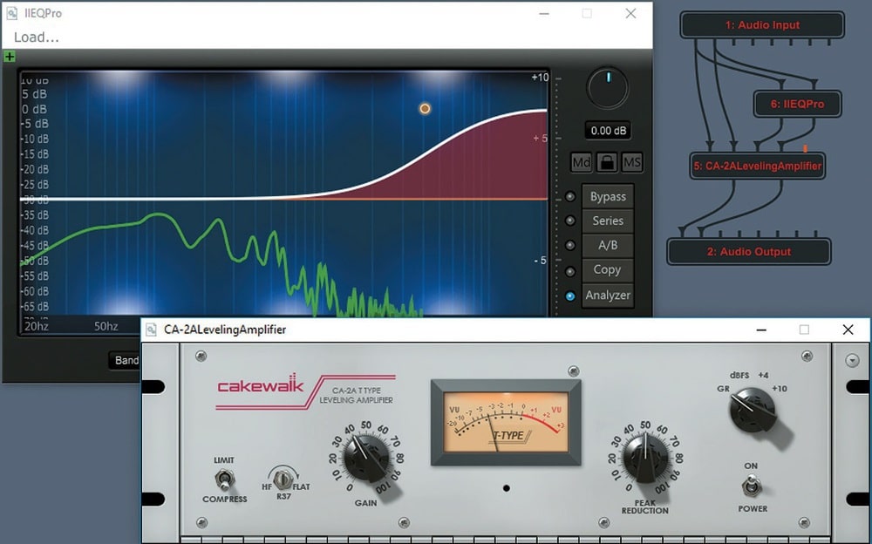
Task: Toggle the padlock lock button in IIEQPro
Action: pyautogui.click(x=607, y=162)
